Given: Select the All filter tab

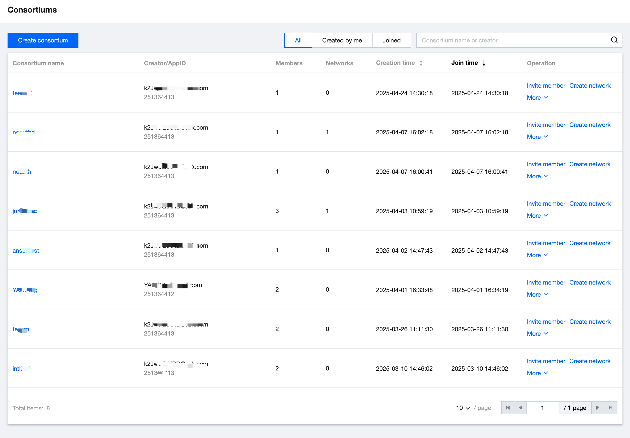Looking at the screenshot, I should point(298,40).
